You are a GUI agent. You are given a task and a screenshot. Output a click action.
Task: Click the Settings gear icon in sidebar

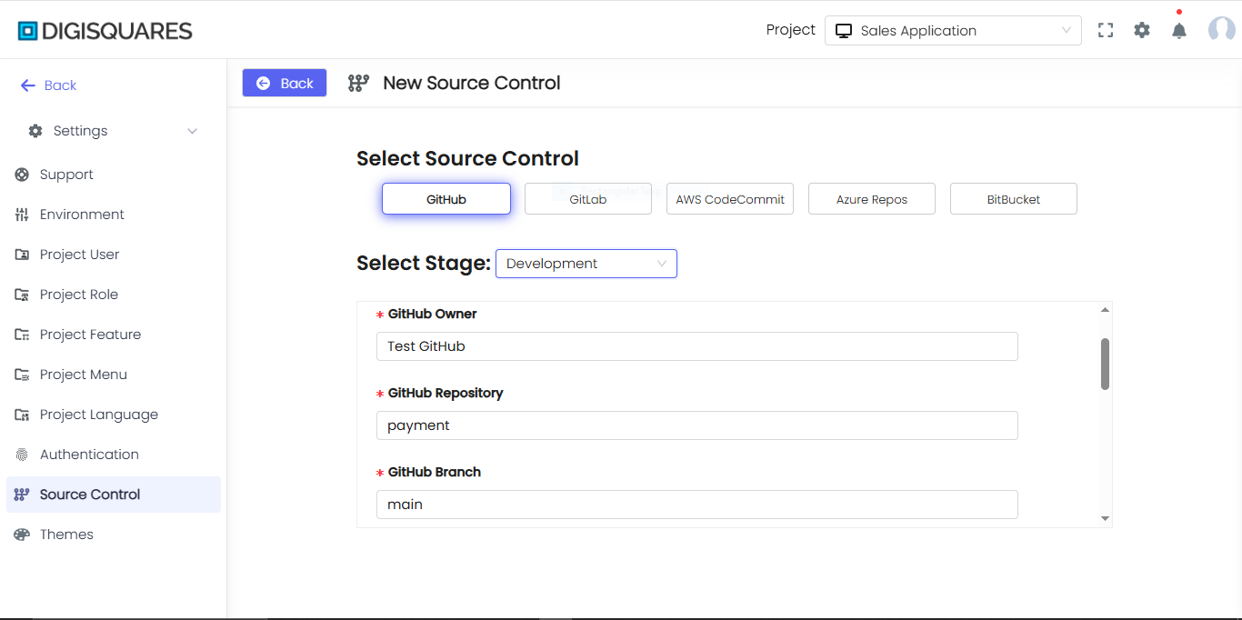click(x=35, y=131)
